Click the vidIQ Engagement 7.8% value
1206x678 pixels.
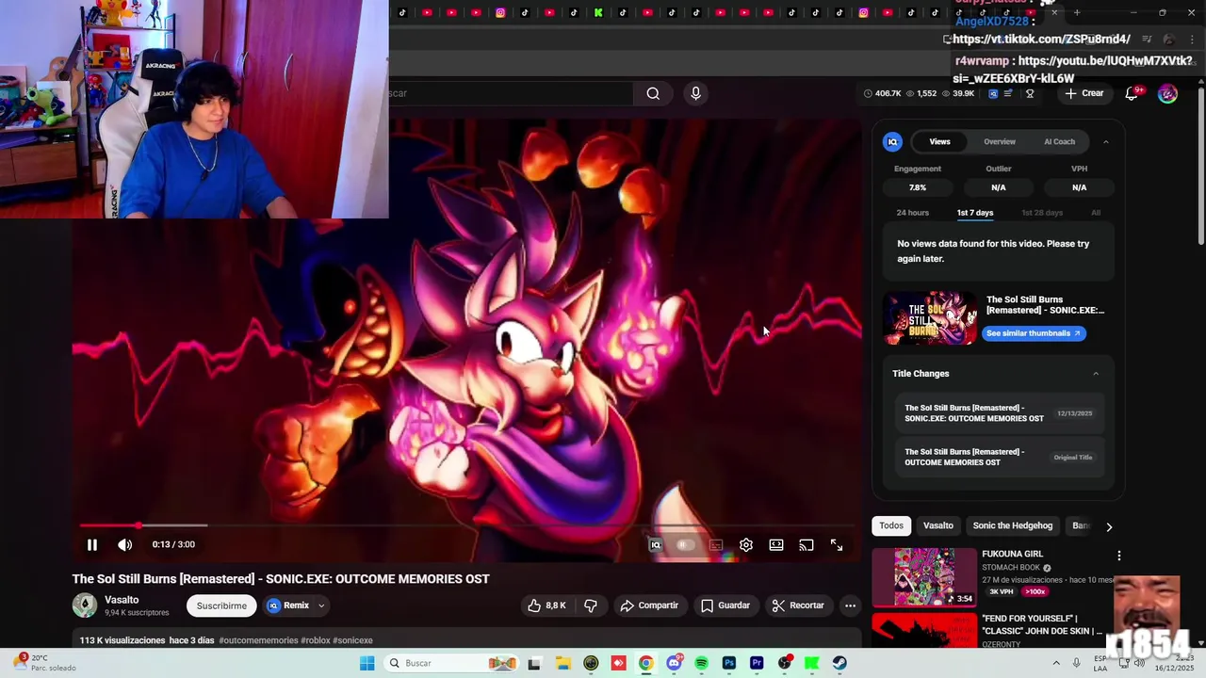tap(918, 187)
